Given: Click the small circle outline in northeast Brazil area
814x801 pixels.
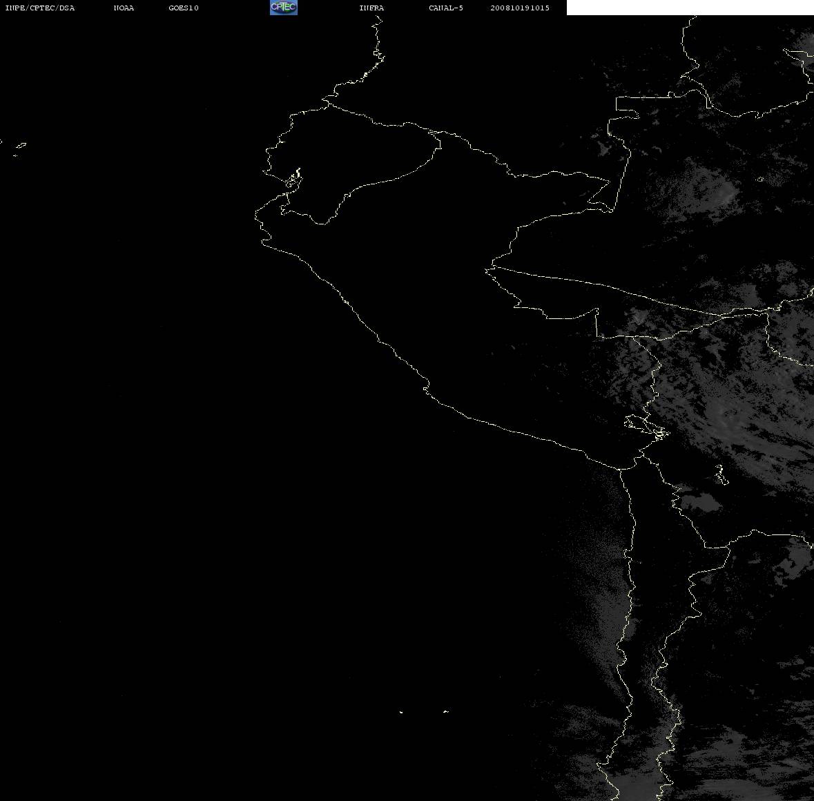Looking at the screenshot, I should (x=760, y=180).
